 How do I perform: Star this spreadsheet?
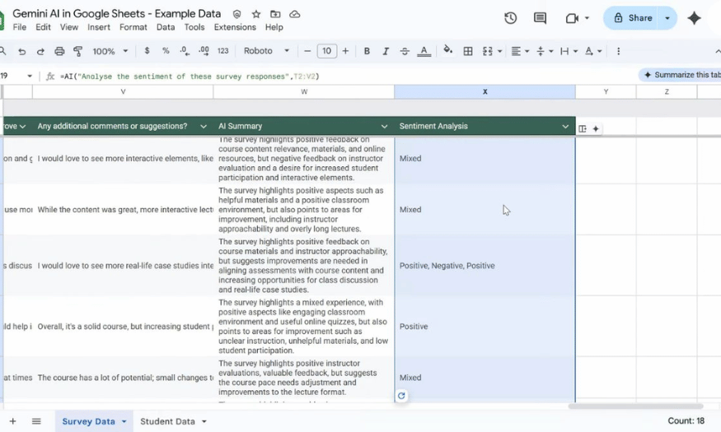coord(256,14)
